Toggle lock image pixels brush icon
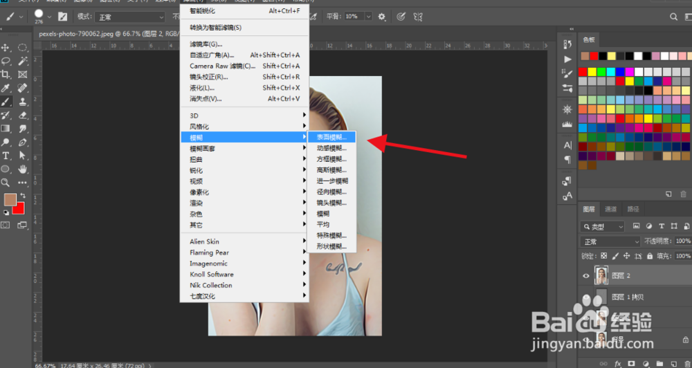 [x=616, y=256]
